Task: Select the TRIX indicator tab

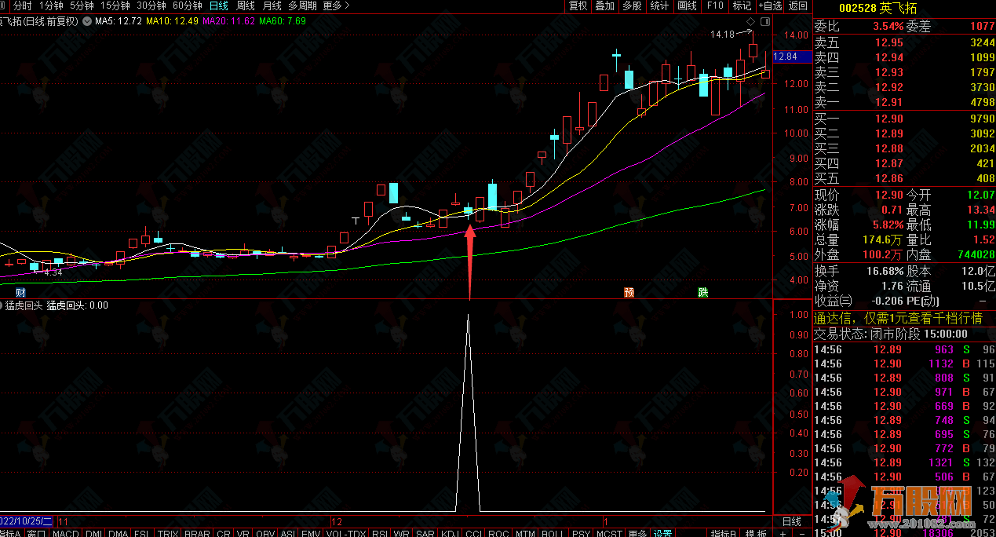Action: (167, 534)
